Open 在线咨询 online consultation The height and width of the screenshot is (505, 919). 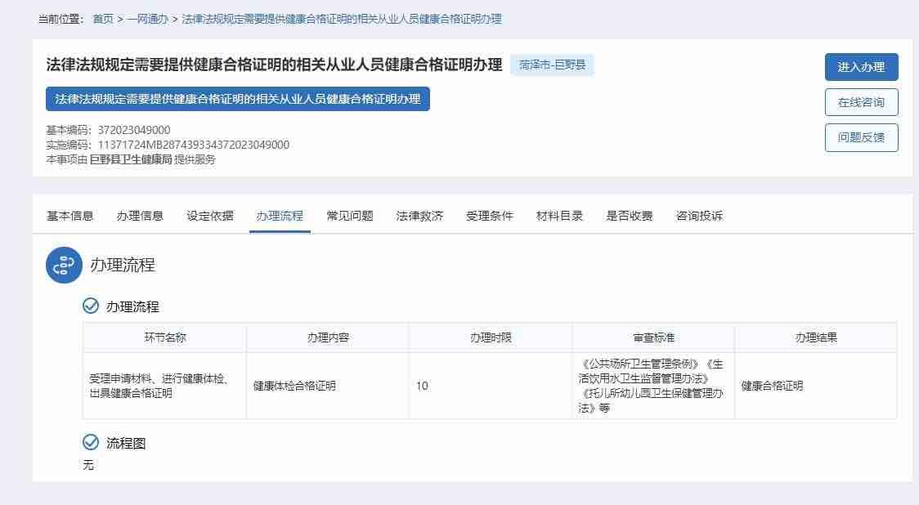(x=861, y=102)
